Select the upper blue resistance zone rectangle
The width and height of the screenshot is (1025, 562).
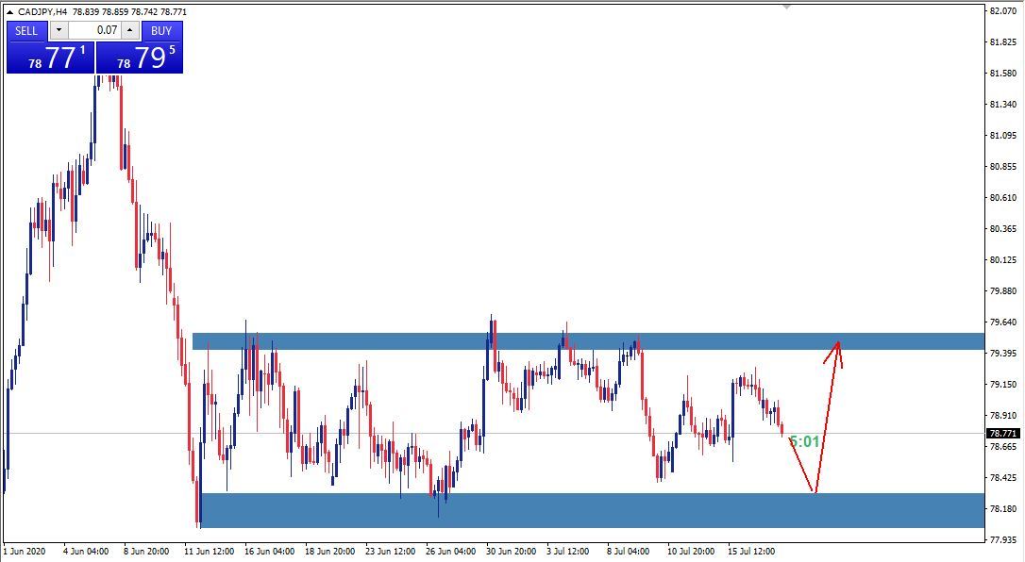(588, 341)
